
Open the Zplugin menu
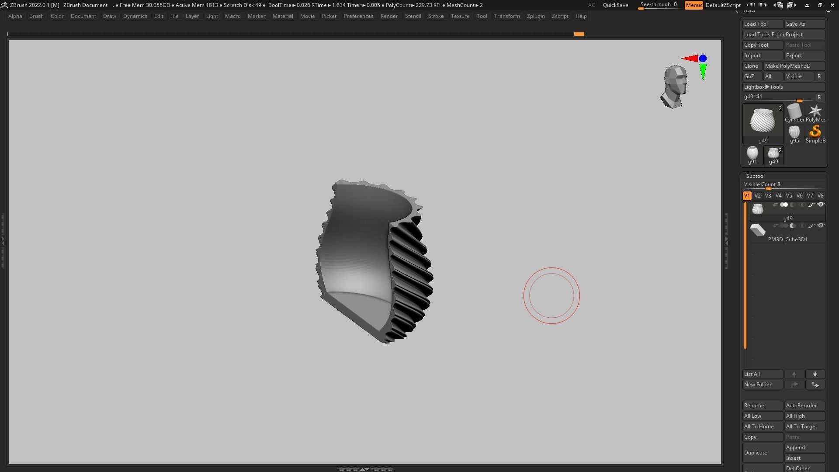coord(535,16)
